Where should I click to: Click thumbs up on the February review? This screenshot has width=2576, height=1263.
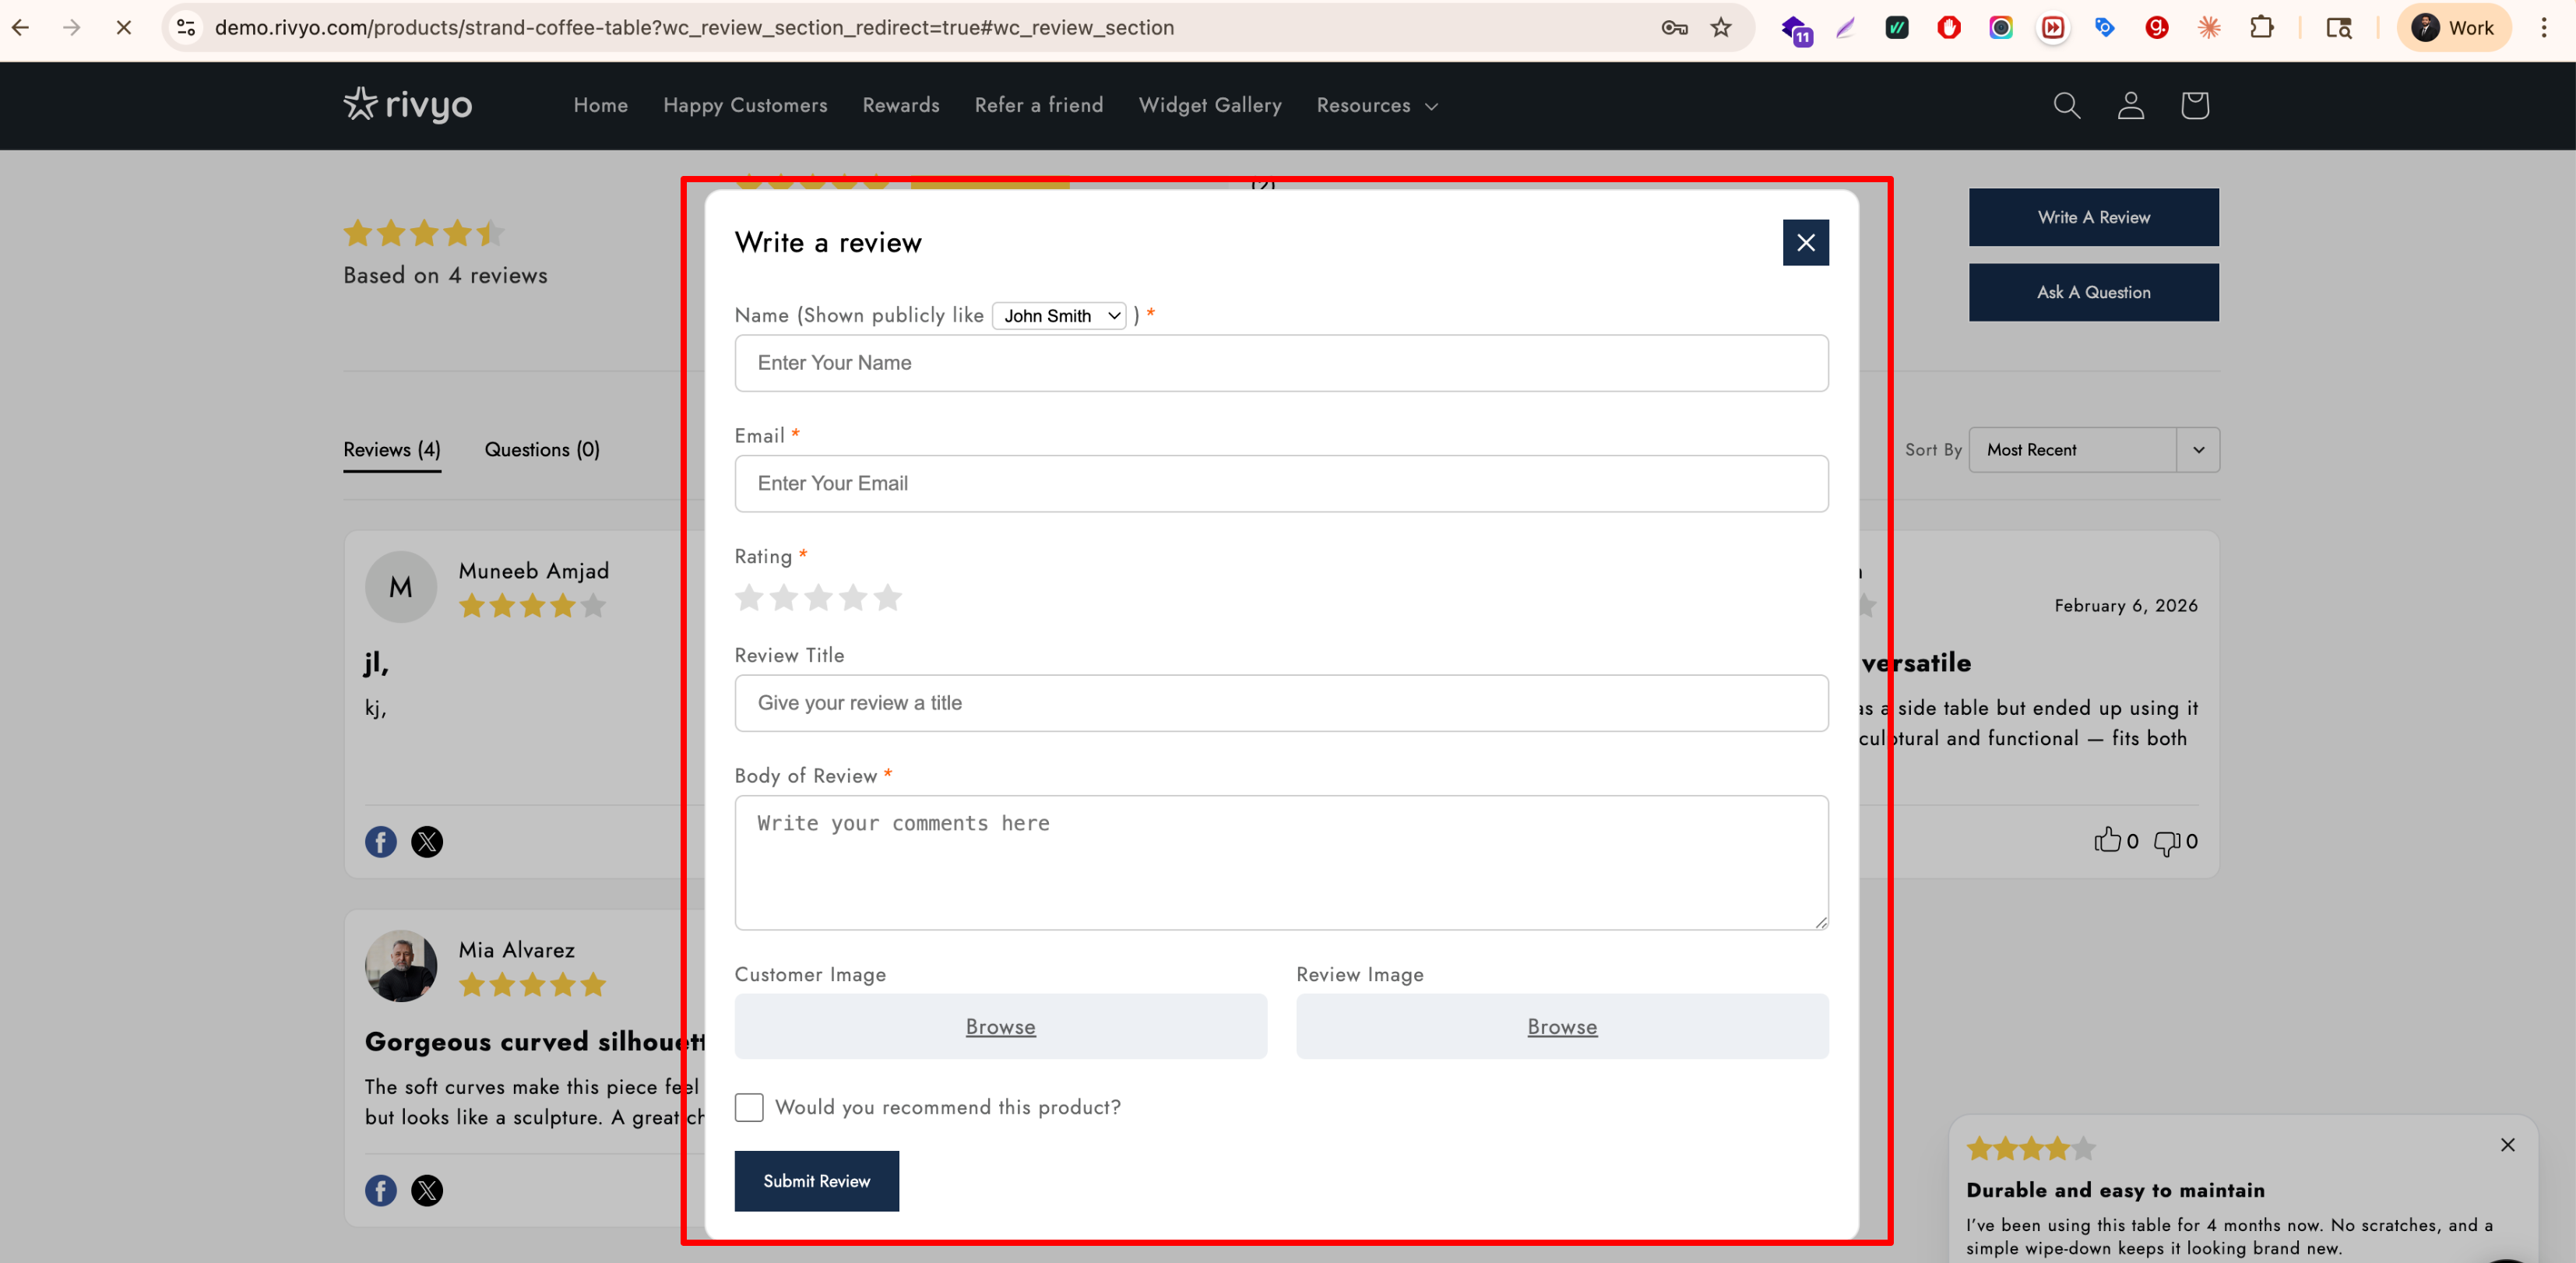coord(2107,841)
